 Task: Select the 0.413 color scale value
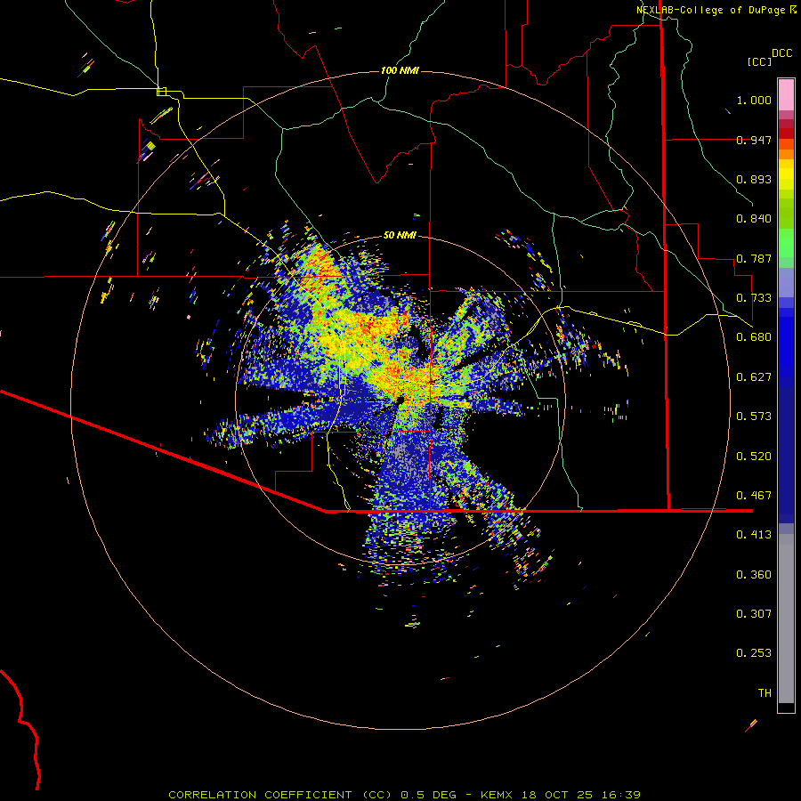[x=754, y=535]
